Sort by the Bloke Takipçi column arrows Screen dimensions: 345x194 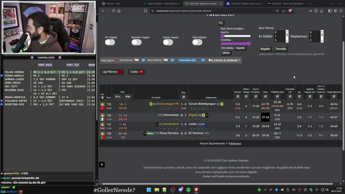pyautogui.click(x=246, y=96)
